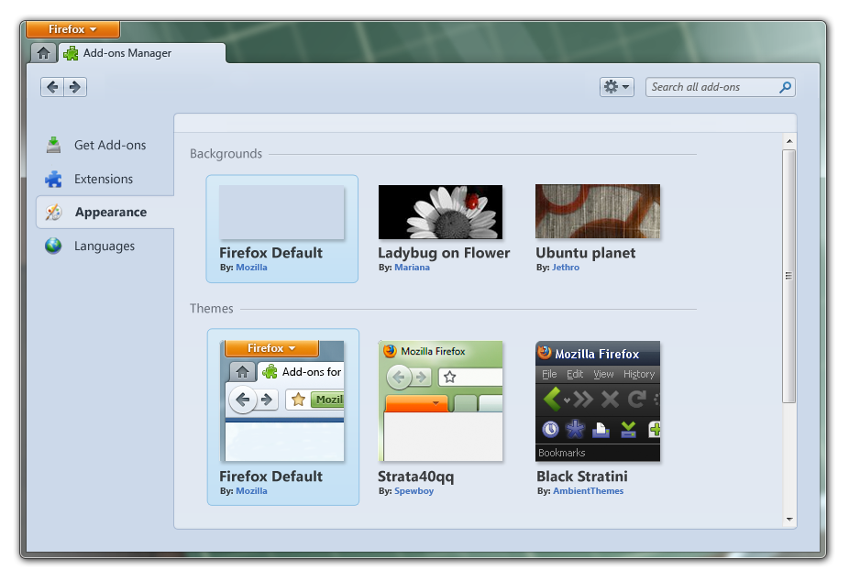This screenshot has width=849, height=581.
Task: Open the gear tools dropdown
Action: 616,87
